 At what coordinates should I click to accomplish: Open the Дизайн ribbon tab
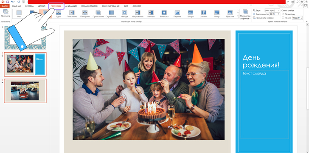click(x=42, y=6)
